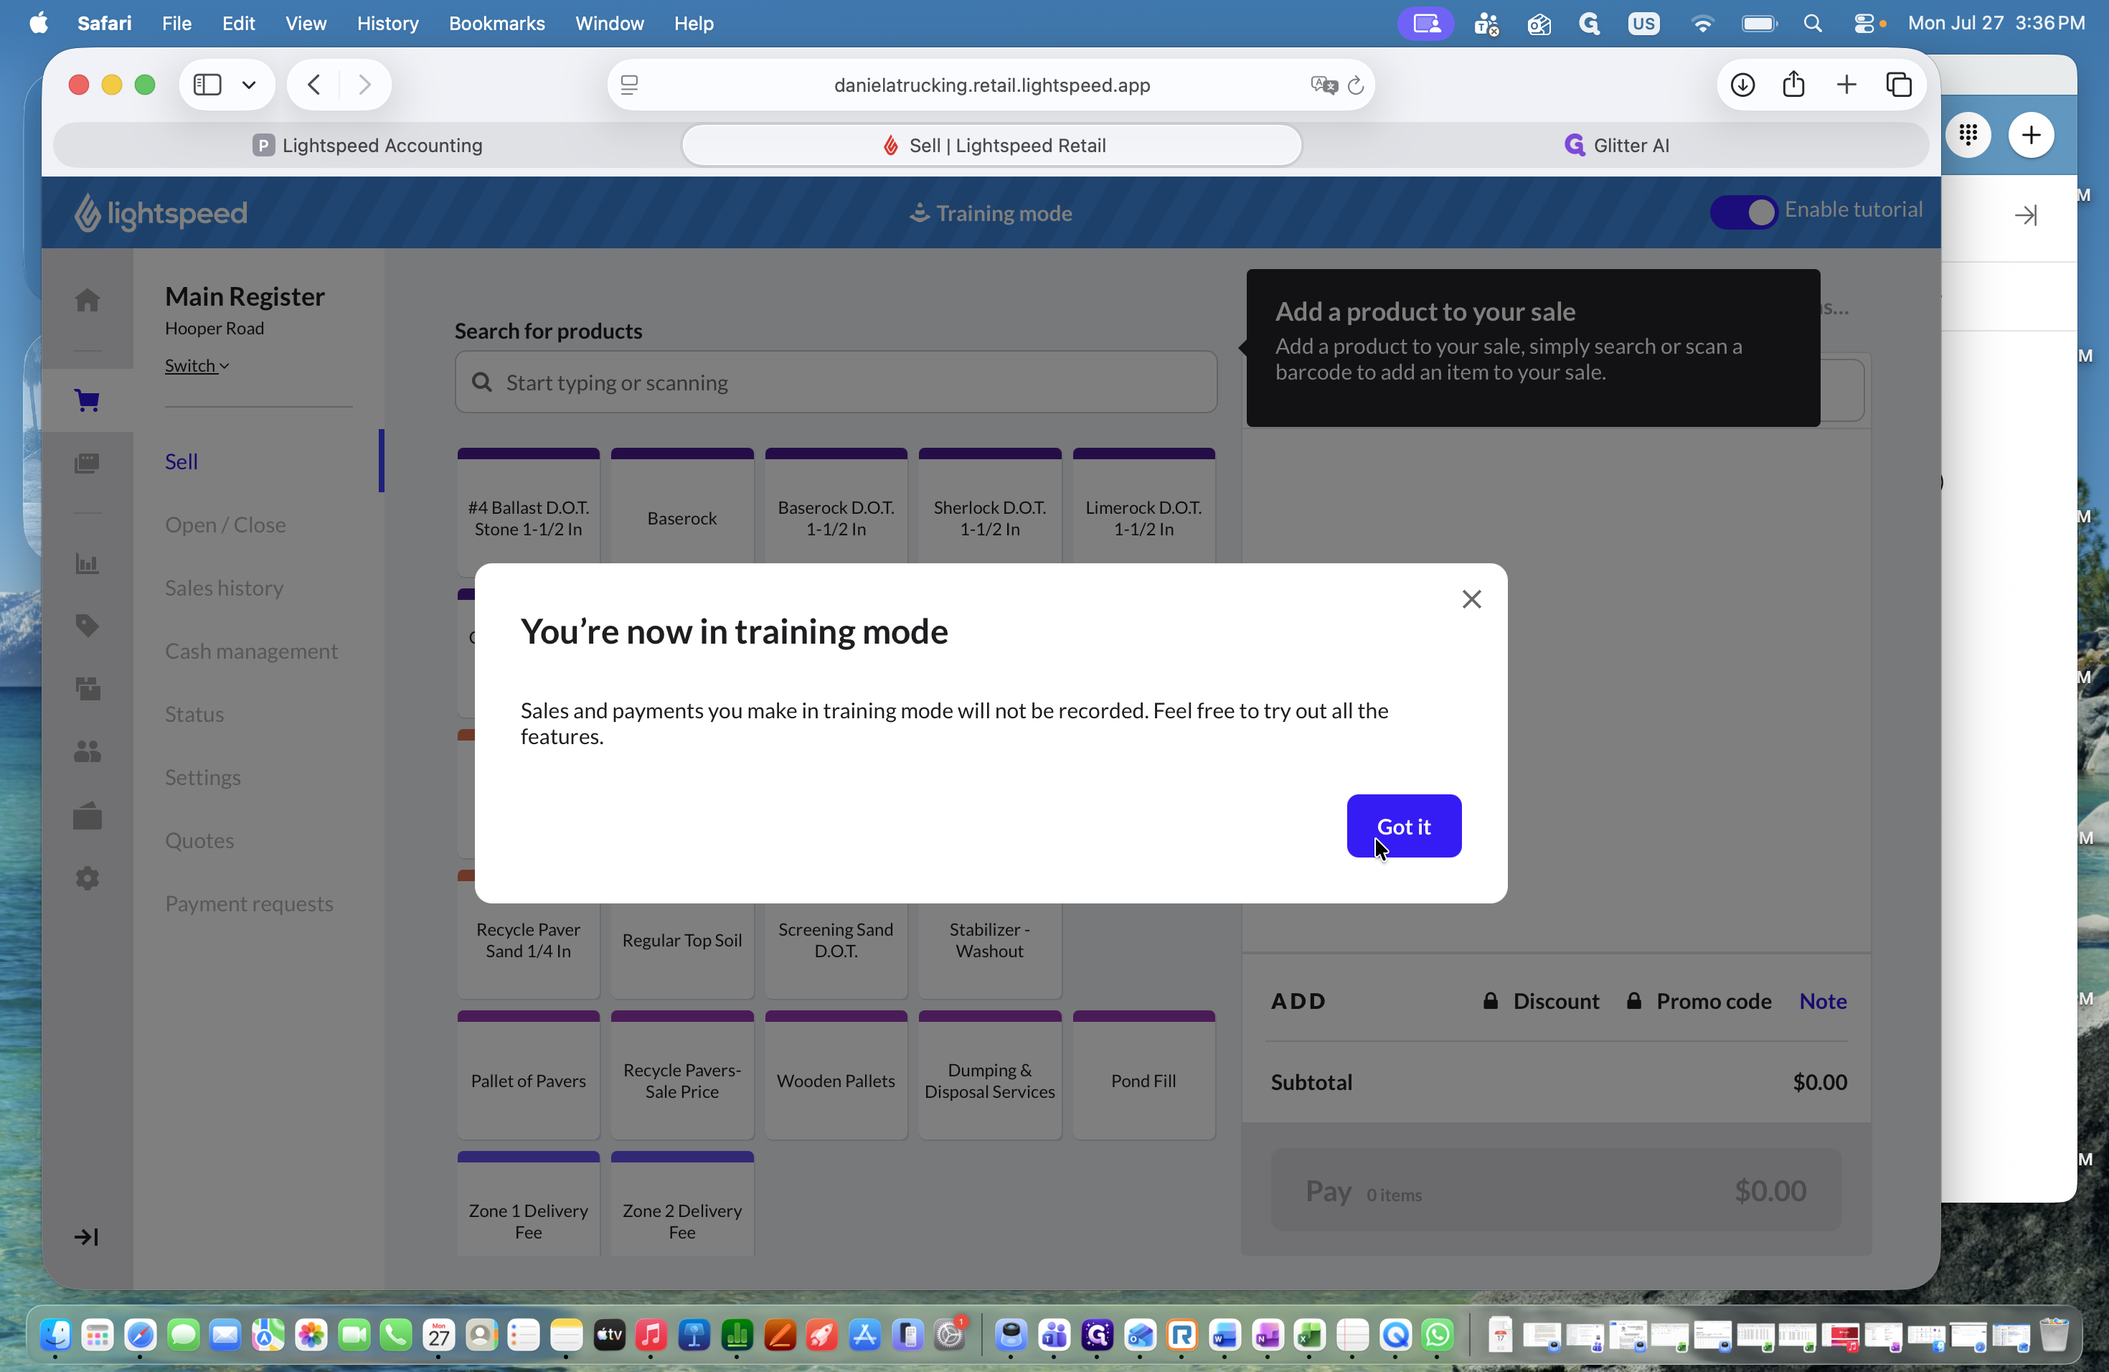Collapse the sidebar with the arrow icon
Image resolution: width=2109 pixels, height=1372 pixels.
coord(86,1236)
